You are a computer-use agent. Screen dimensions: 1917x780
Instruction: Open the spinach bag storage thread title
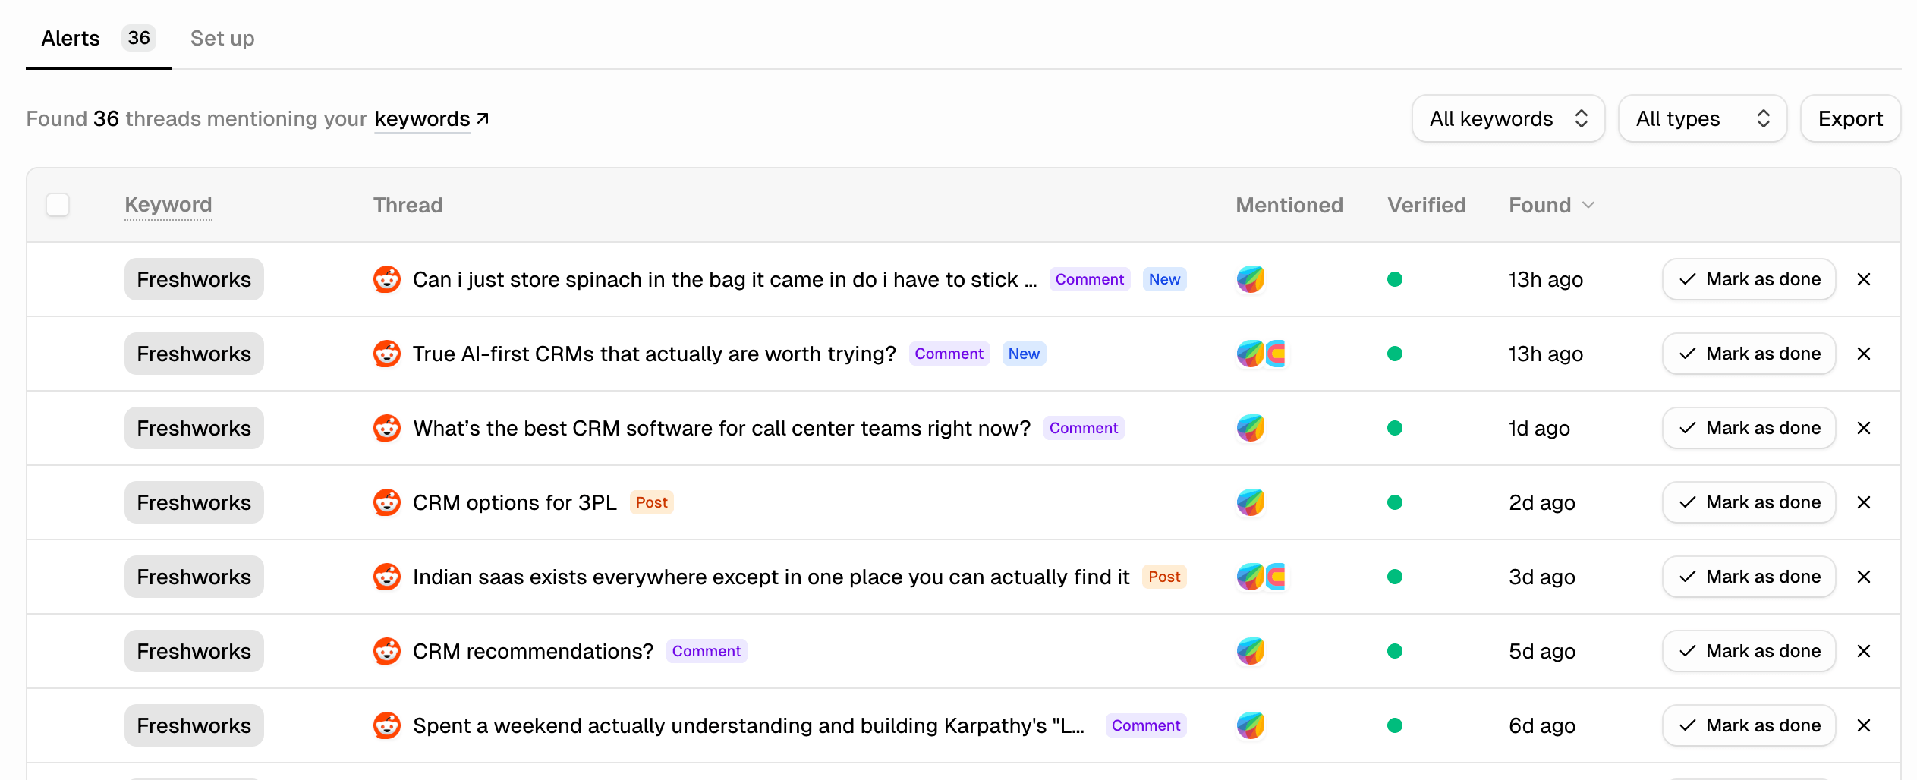[x=725, y=279]
